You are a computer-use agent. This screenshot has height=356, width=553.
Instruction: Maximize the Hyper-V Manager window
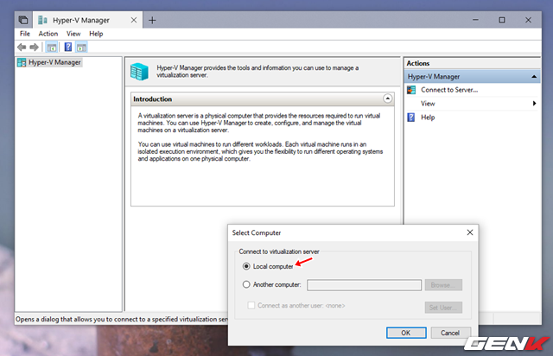point(502,20)
